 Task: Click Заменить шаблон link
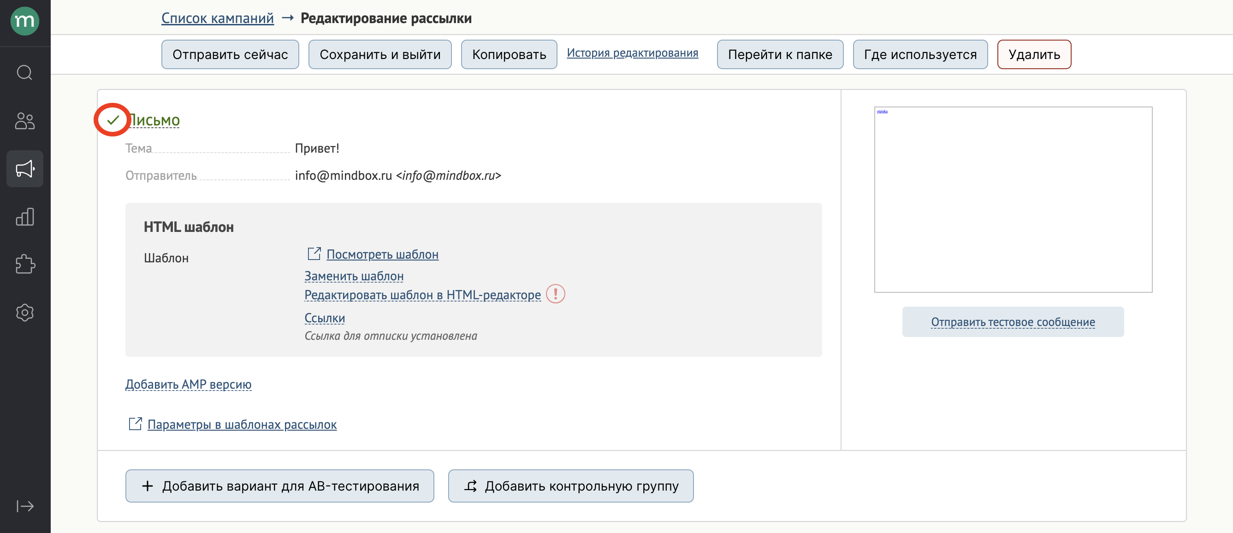[x=354, y=276]
